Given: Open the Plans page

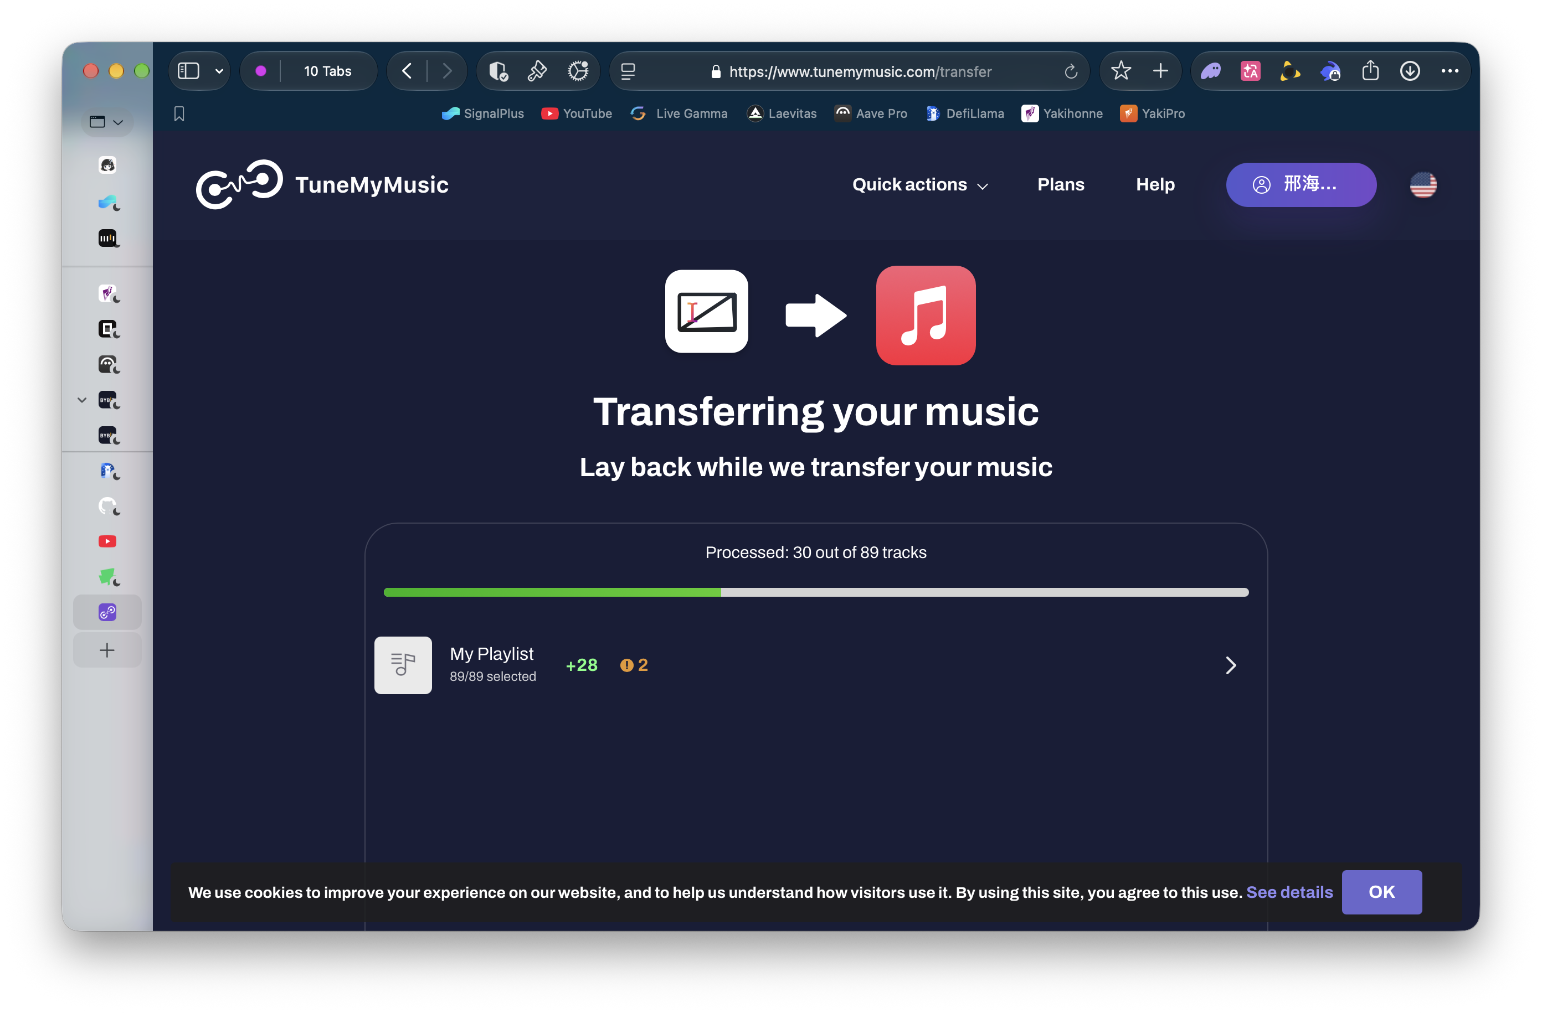Looking at the screenshot, I should [1061, 184].
